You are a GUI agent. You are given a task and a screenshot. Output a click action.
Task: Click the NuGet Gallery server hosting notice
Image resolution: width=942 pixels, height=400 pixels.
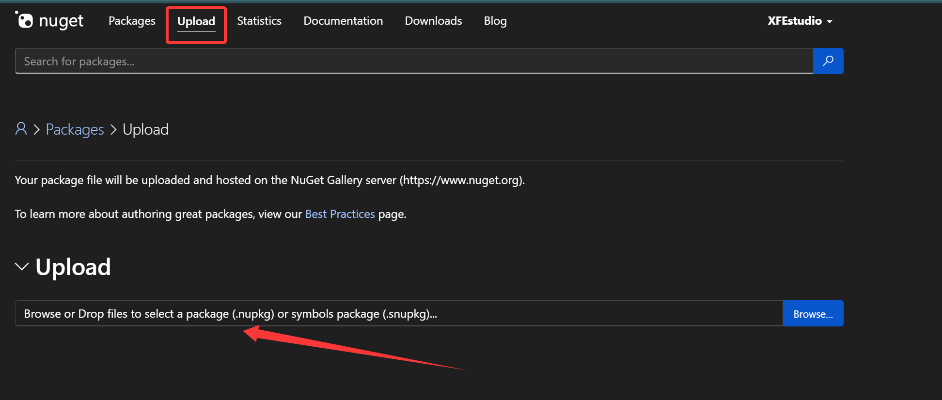[x=270, y=180]
